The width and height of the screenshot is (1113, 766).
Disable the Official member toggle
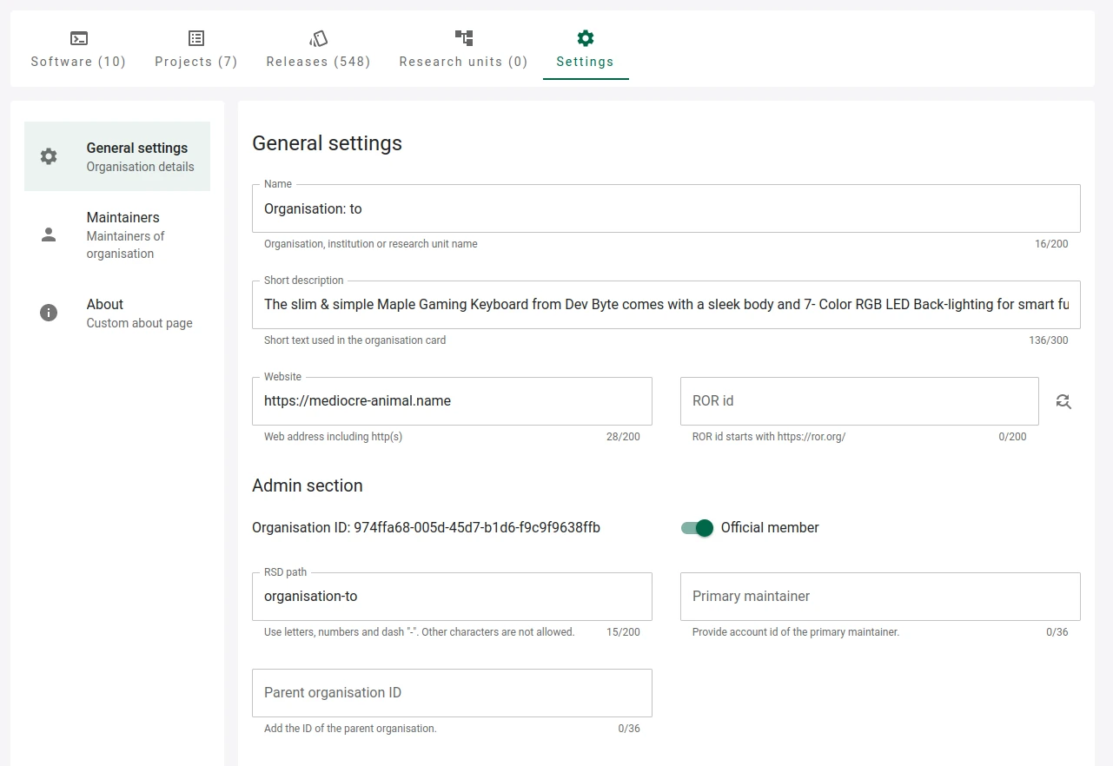(x=696, y=528)
